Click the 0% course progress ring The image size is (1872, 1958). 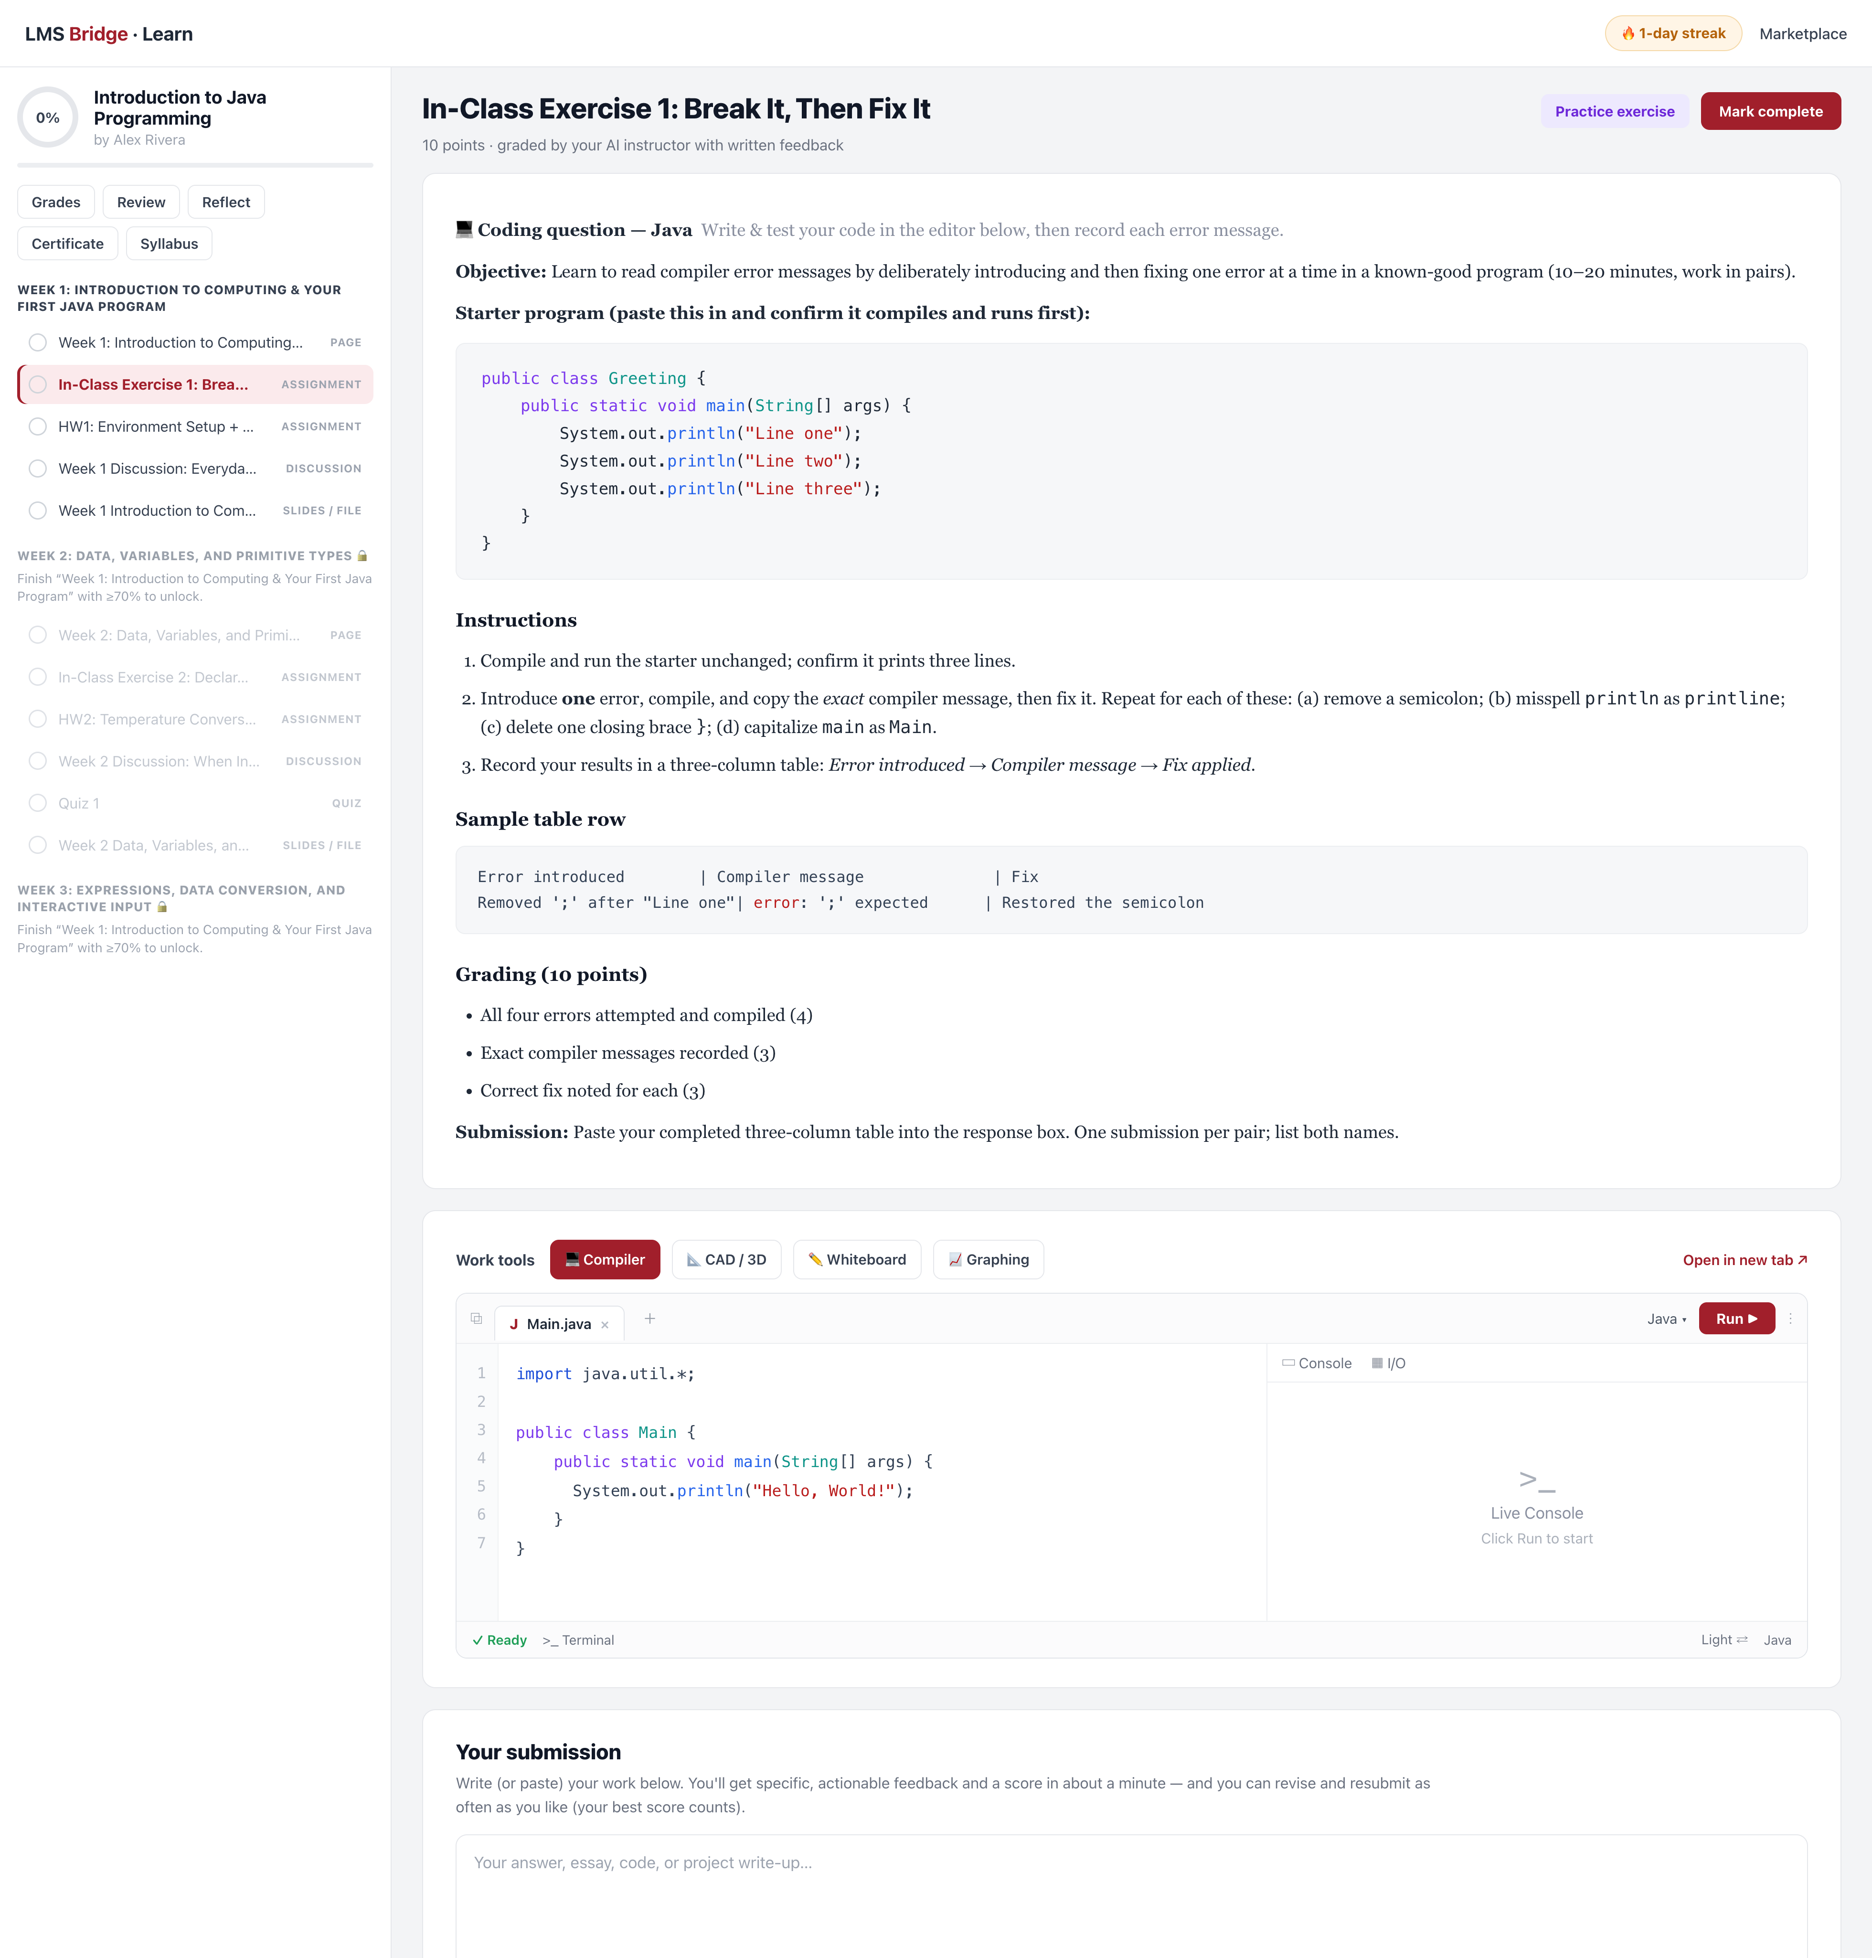coord(48,117)
